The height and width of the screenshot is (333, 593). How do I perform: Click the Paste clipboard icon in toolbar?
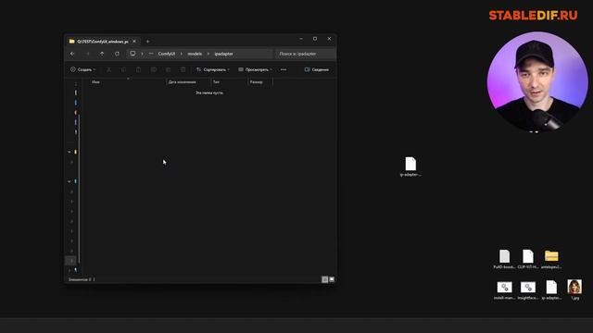pos(138,69)
